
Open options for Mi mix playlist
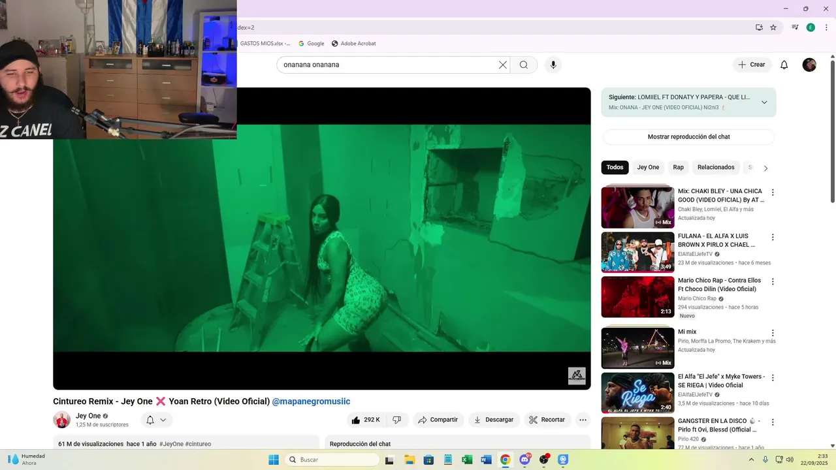pos(773,333)
